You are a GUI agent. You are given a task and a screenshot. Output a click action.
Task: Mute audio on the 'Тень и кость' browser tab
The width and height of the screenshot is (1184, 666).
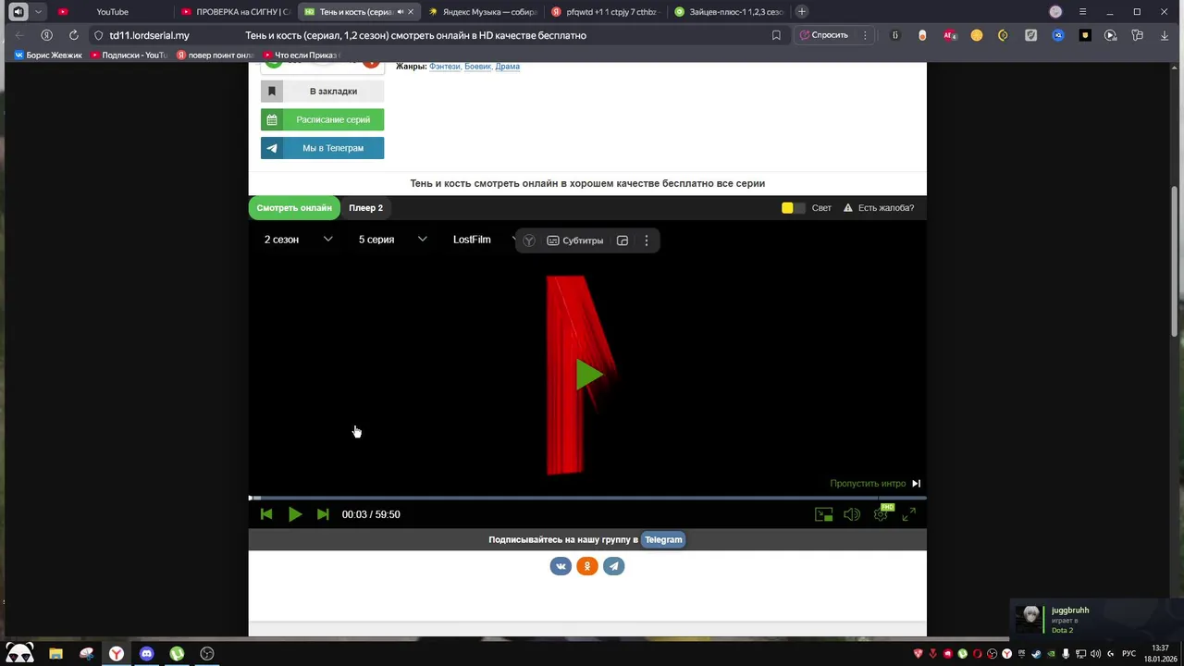tap(400, 12)
